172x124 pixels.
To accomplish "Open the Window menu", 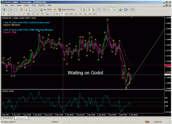I will [x=42, y=5].
